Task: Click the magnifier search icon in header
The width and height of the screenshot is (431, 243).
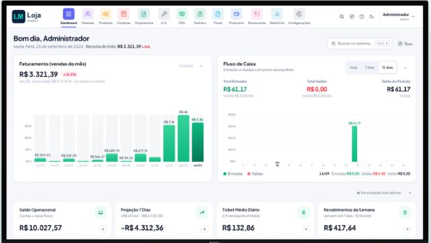Action: 342,17
